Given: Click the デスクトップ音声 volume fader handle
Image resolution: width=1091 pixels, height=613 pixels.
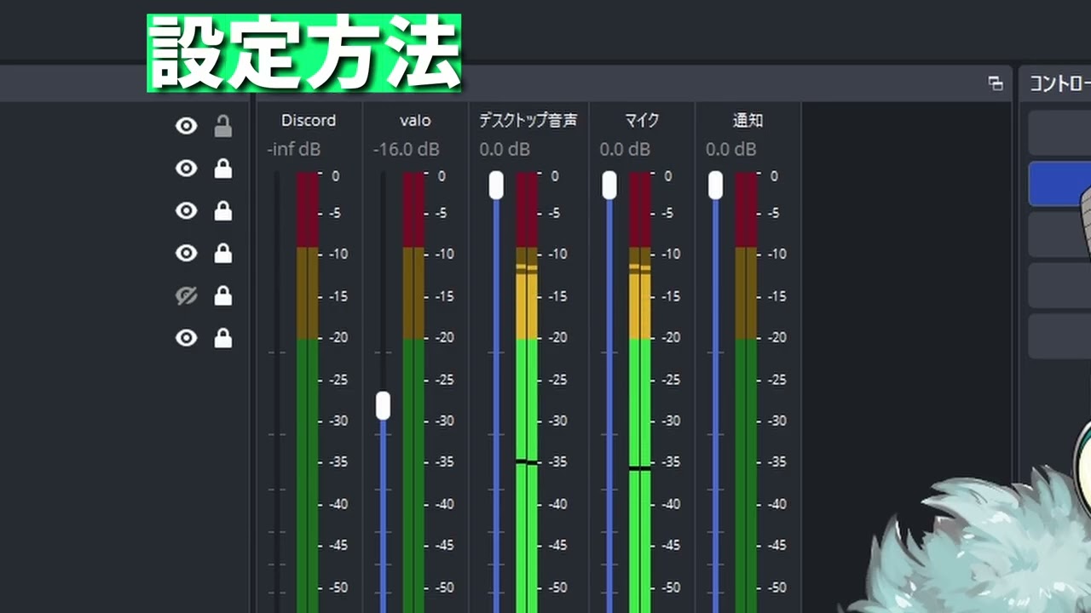Looking at the screenshot, I should click(x=496, y=185).
